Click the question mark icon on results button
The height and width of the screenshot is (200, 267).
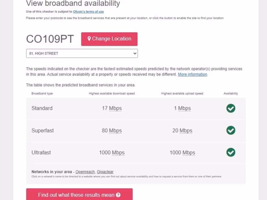[x=118, y=195]
